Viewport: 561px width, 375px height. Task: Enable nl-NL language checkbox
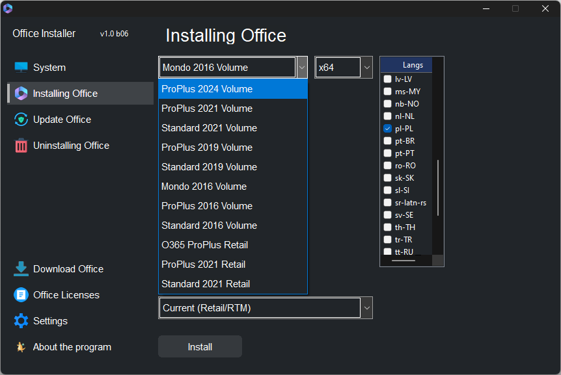387,116
